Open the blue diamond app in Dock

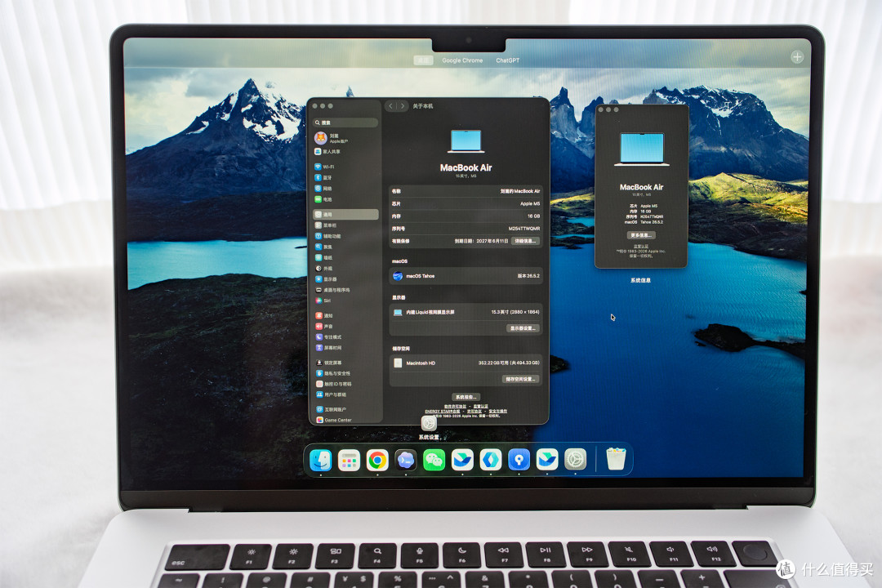pyautogui.click(x=491, y=461)
